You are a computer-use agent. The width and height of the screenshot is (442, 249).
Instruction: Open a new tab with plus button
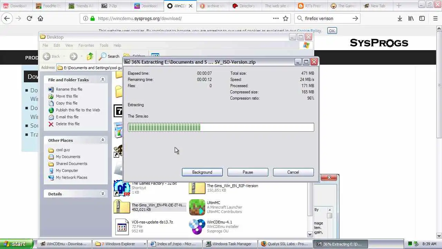(399, 6)
